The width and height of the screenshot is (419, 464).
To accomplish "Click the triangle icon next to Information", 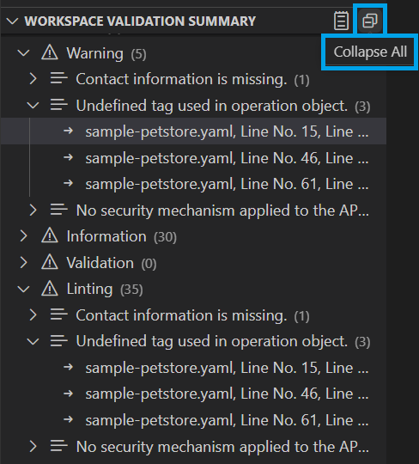I will (50, 235).
